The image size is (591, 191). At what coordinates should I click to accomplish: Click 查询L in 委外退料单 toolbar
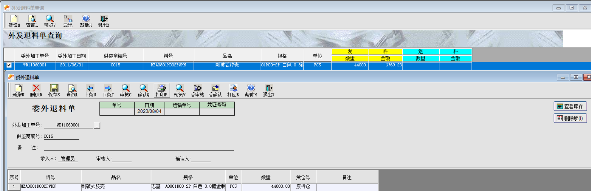point(72,91)
